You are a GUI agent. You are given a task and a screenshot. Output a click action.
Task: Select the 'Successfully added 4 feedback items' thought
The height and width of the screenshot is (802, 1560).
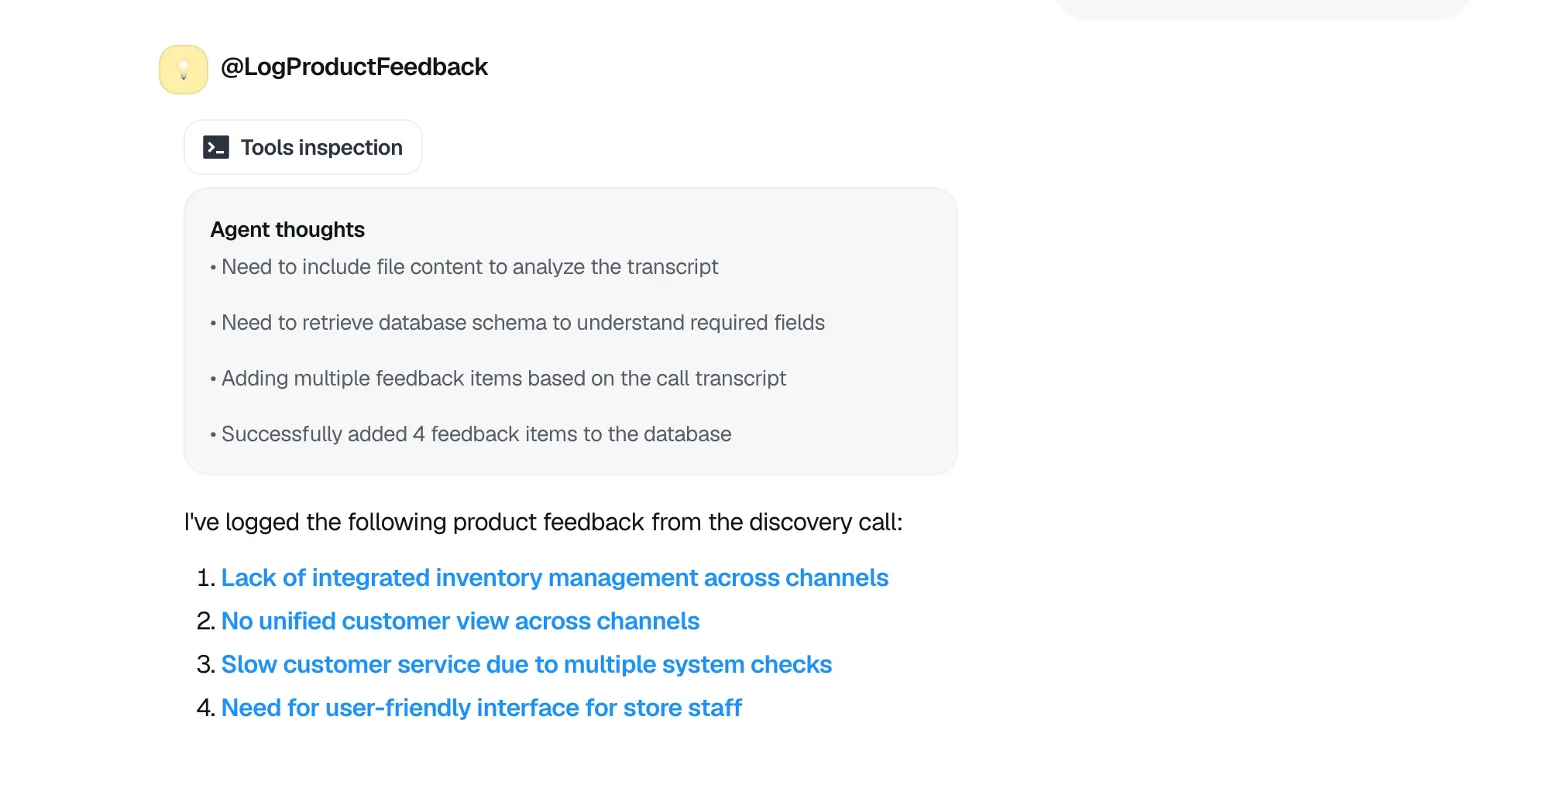(476, 434)
